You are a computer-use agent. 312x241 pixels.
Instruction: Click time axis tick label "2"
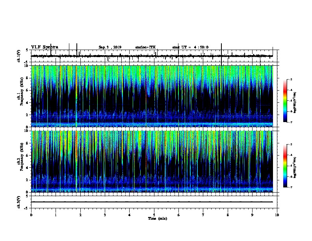80,215
